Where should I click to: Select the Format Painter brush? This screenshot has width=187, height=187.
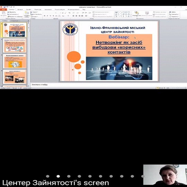15,17
